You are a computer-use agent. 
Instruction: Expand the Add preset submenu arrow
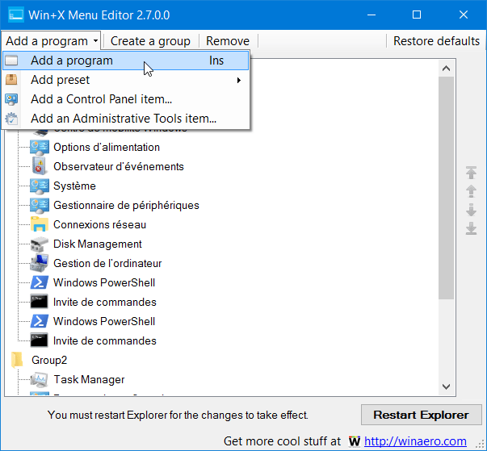coord(238,80)
